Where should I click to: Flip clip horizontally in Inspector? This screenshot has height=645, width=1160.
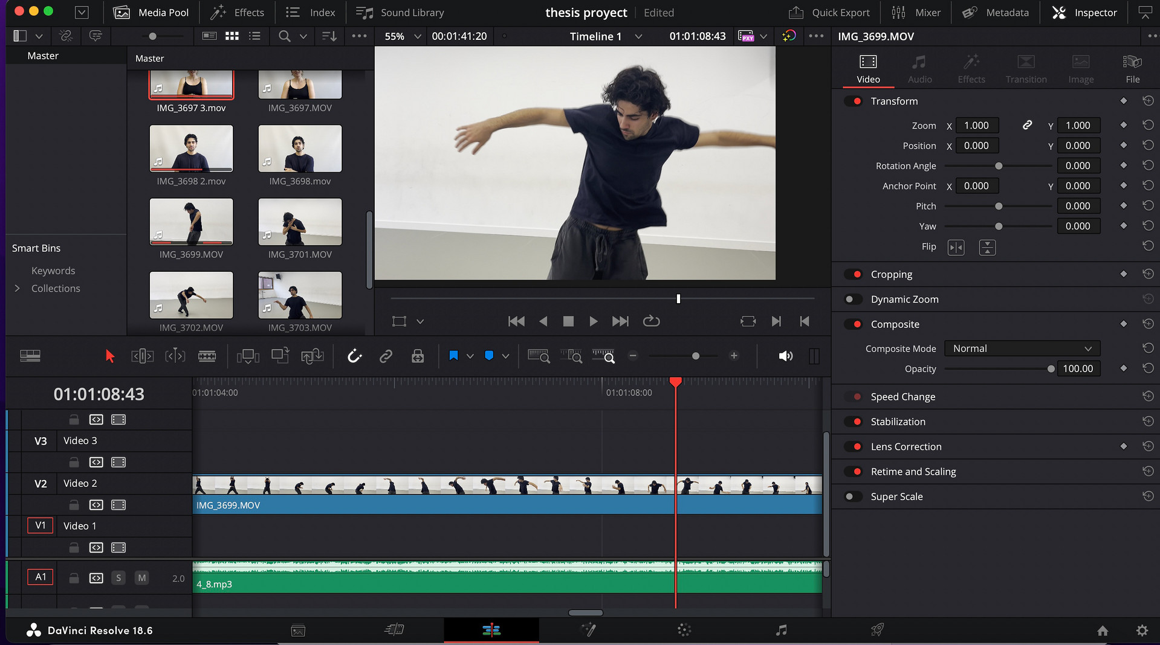click(956, 247)
